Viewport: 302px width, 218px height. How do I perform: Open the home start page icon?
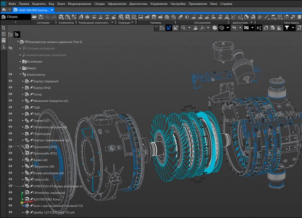point(4,10)
